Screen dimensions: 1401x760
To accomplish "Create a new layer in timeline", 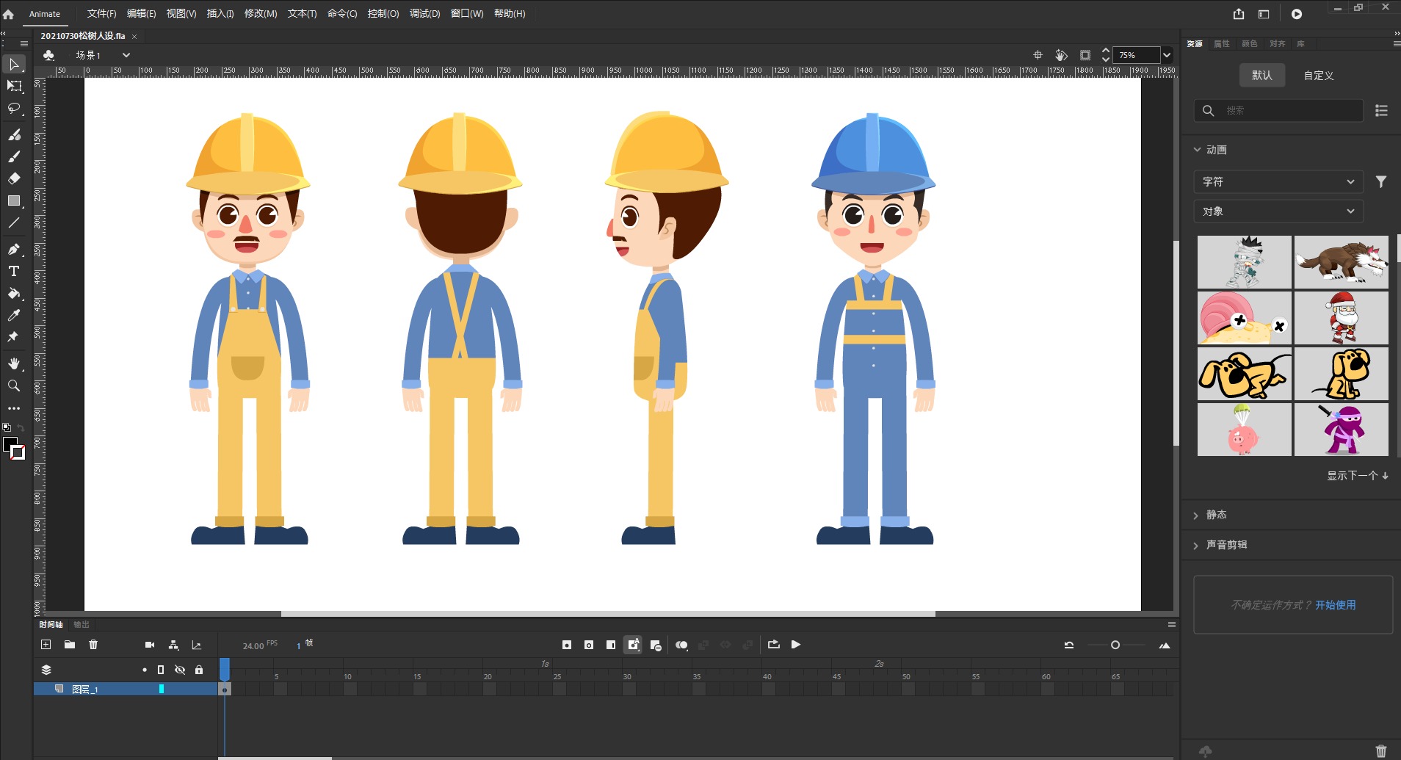I will pos(46,645).
